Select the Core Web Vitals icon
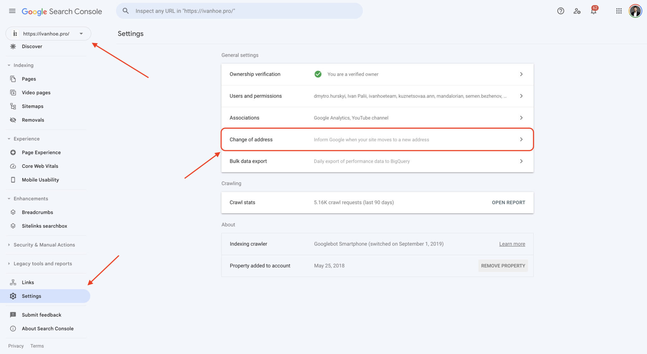Image resolution: width=647 pixels, height=354 pixels. (13, 166)
